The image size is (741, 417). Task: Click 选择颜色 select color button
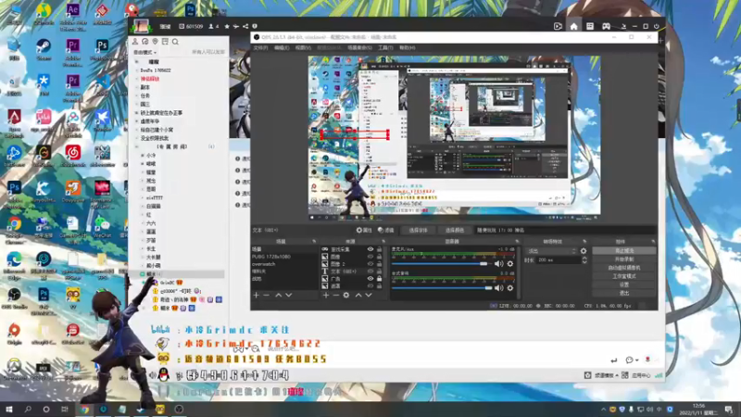point(454,230)
